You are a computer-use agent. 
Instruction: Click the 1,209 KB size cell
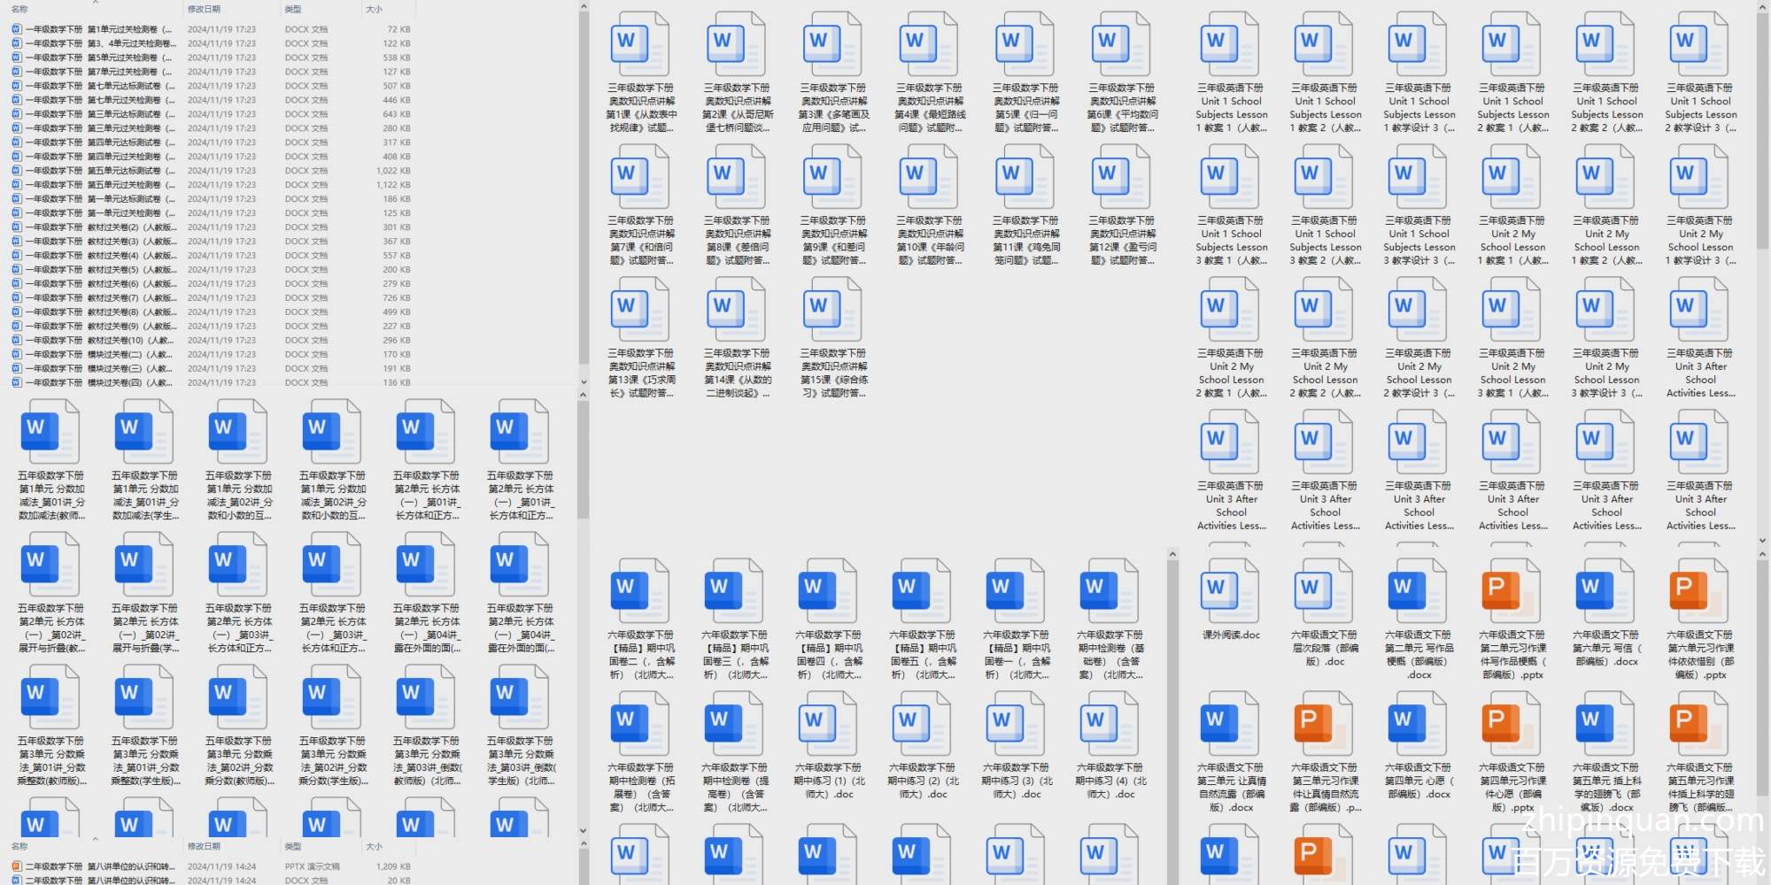point(393,866)
